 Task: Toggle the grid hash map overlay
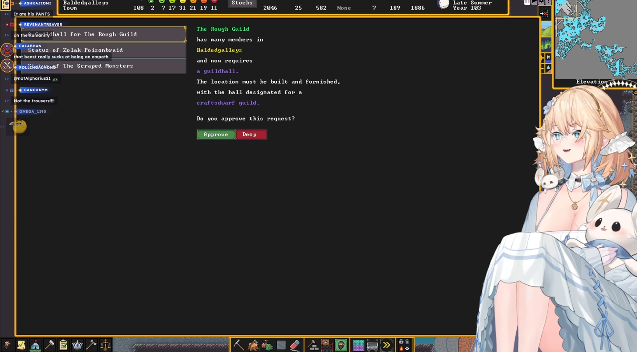(x=548, y=57)
